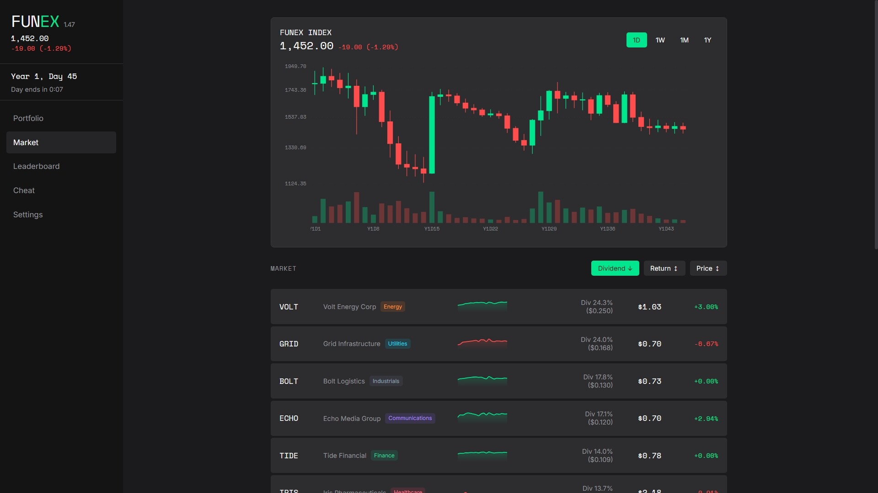Click 'Year 1, Day 45' label
This screenshot has width=878, height=493.
(44, 76)
